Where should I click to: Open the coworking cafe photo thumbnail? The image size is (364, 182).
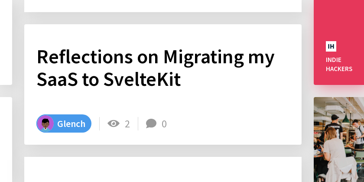[x=339, y=140]
